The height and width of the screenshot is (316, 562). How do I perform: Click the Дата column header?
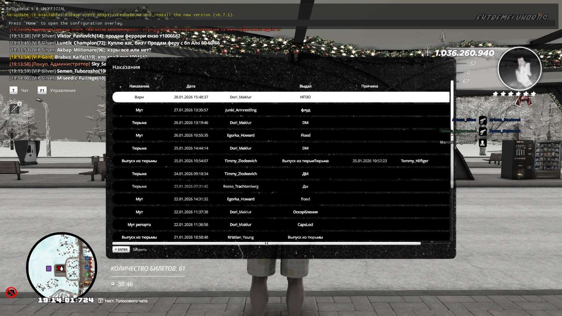(x=191, y=86)
